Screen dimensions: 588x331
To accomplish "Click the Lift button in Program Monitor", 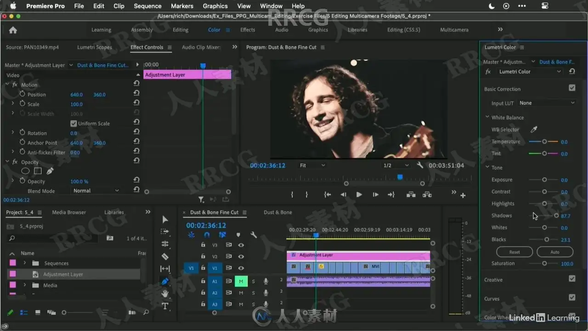I will coord(411,195).
